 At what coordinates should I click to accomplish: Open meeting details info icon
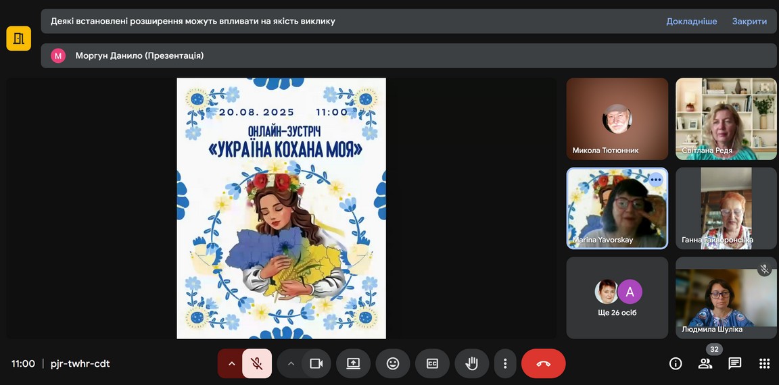click(x=676, y=363)
